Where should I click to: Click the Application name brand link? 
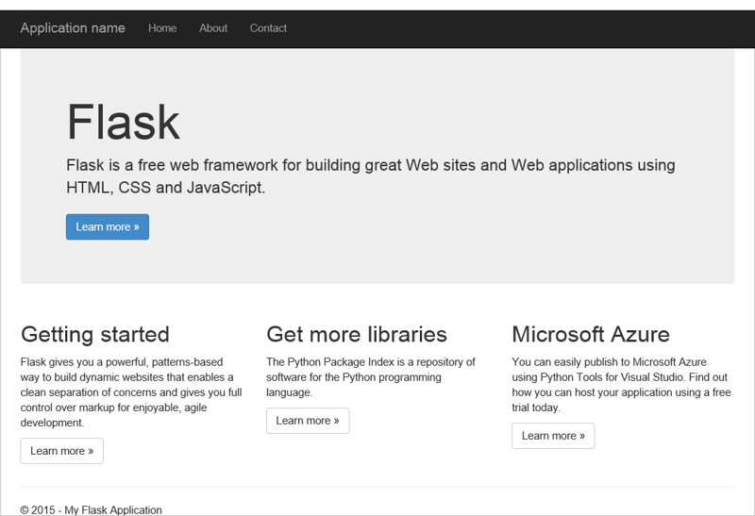pyautogui.click(x=73, y=28)
